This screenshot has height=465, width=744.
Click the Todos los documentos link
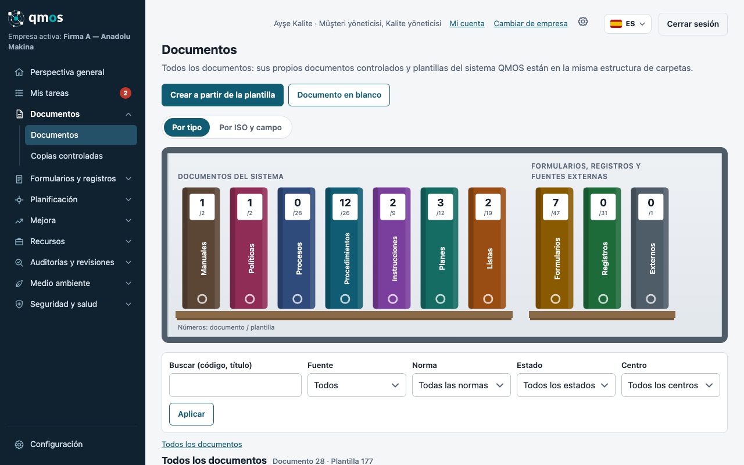pos(202,444)
